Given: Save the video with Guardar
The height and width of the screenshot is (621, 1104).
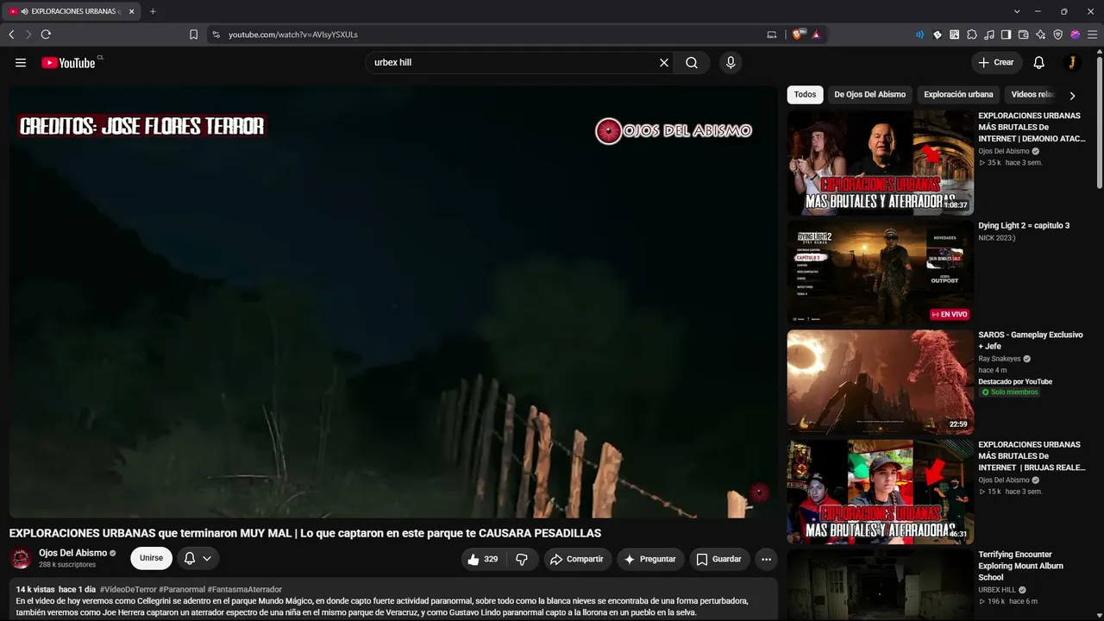Looking at the screenshot, I should click(x=719, y=559).
